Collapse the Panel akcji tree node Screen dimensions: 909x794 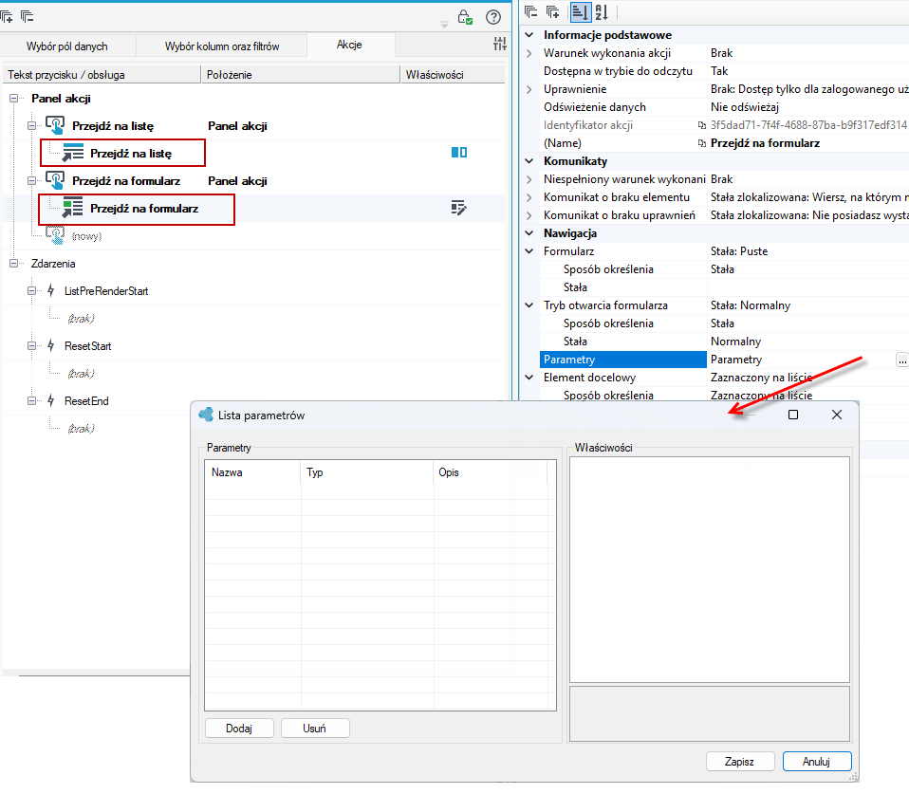tap(13, 99)
